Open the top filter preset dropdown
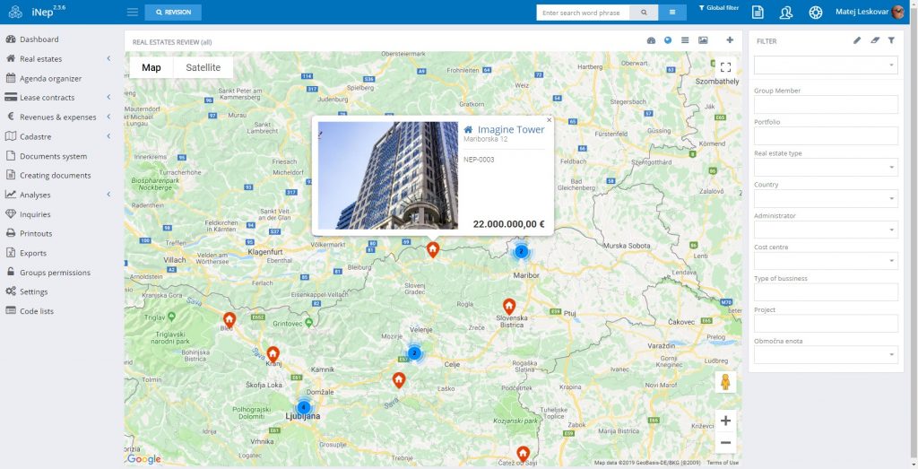The height and width of the screenshot is (469, 918). pyautogui.click(x=826, y=65)
